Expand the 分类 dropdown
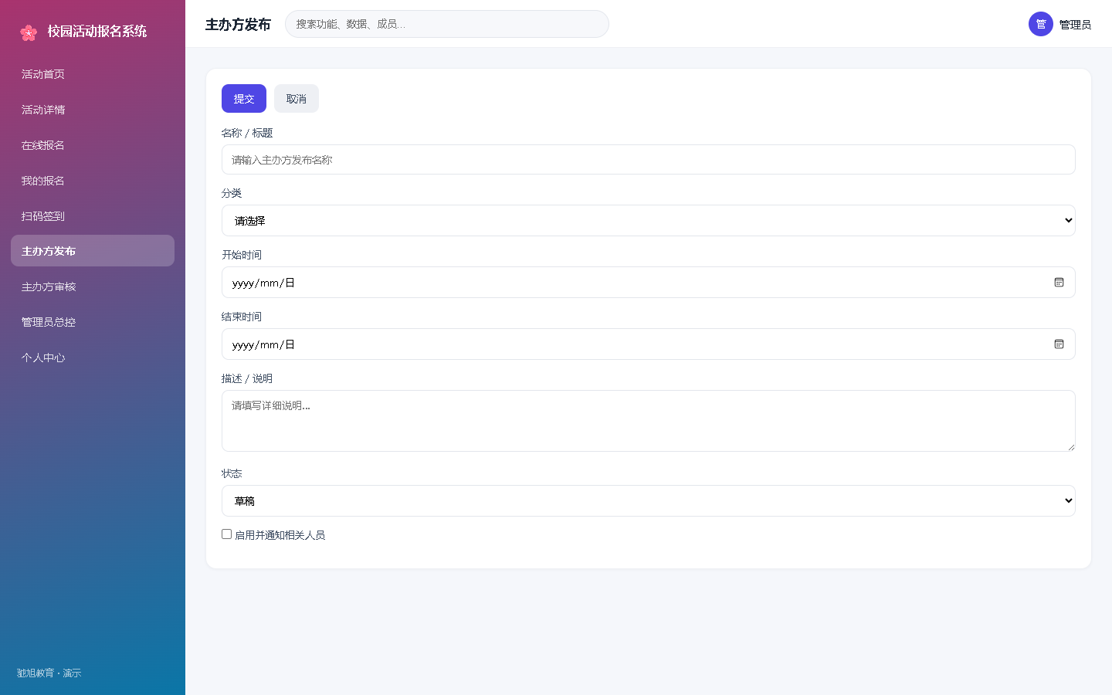The width and height of the screenshot is (1112, 695). pyautogui.click(x=648, y=221)
